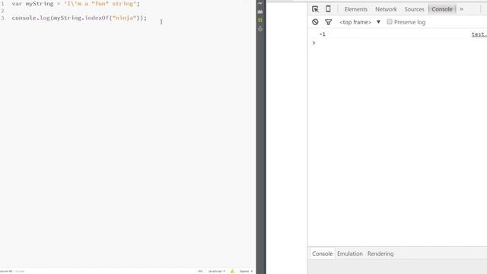Open the console filter funnel
This screenshot has height=274, width=487.
(x=328, y=22)
